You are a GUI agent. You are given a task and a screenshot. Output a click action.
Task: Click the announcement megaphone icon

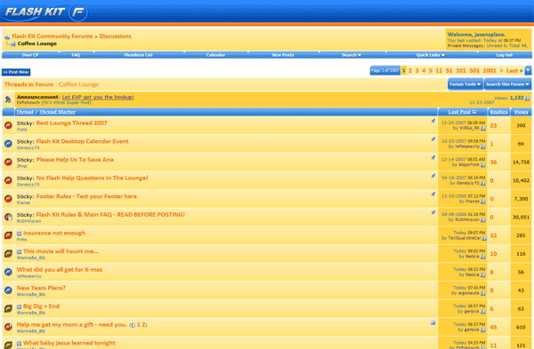(8, 99)
